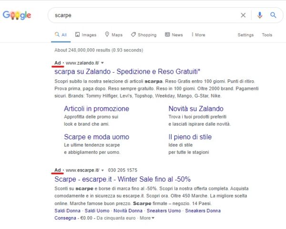Open Sneakers Donna link
Viewport: 286px width, 229px height.
coord(203,211)
